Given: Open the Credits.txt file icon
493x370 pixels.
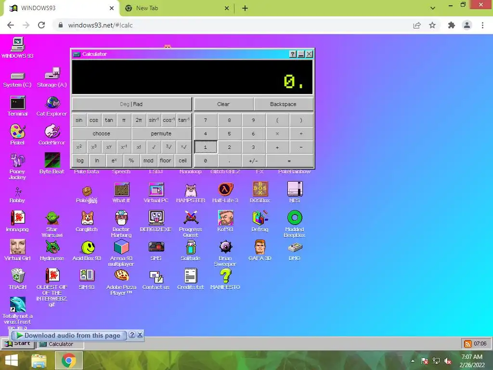Looking at the screenshot, I should coord(191,279).
